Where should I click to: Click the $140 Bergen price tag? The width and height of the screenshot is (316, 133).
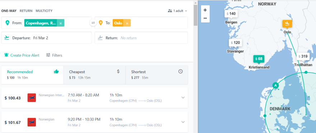coord(231,14)
